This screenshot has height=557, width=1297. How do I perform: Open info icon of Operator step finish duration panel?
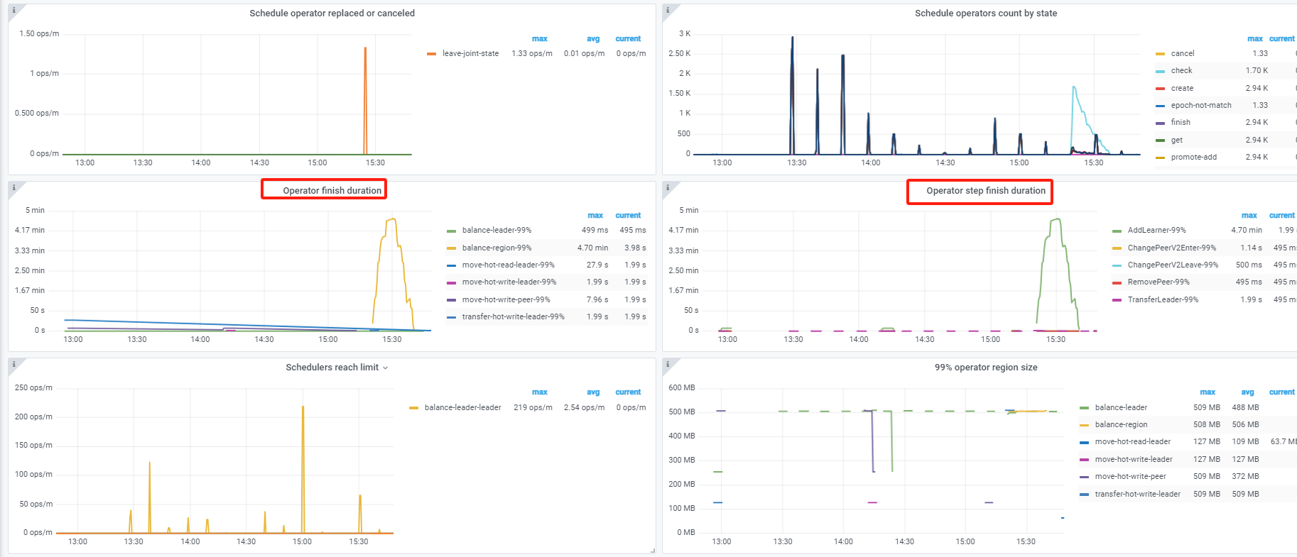pos(668,187)
